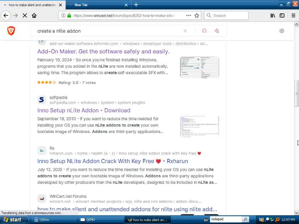Screen dimensions: 299x224
Task: Open 'how to make silent and unattended addons' link
Action: coord(127,209)
